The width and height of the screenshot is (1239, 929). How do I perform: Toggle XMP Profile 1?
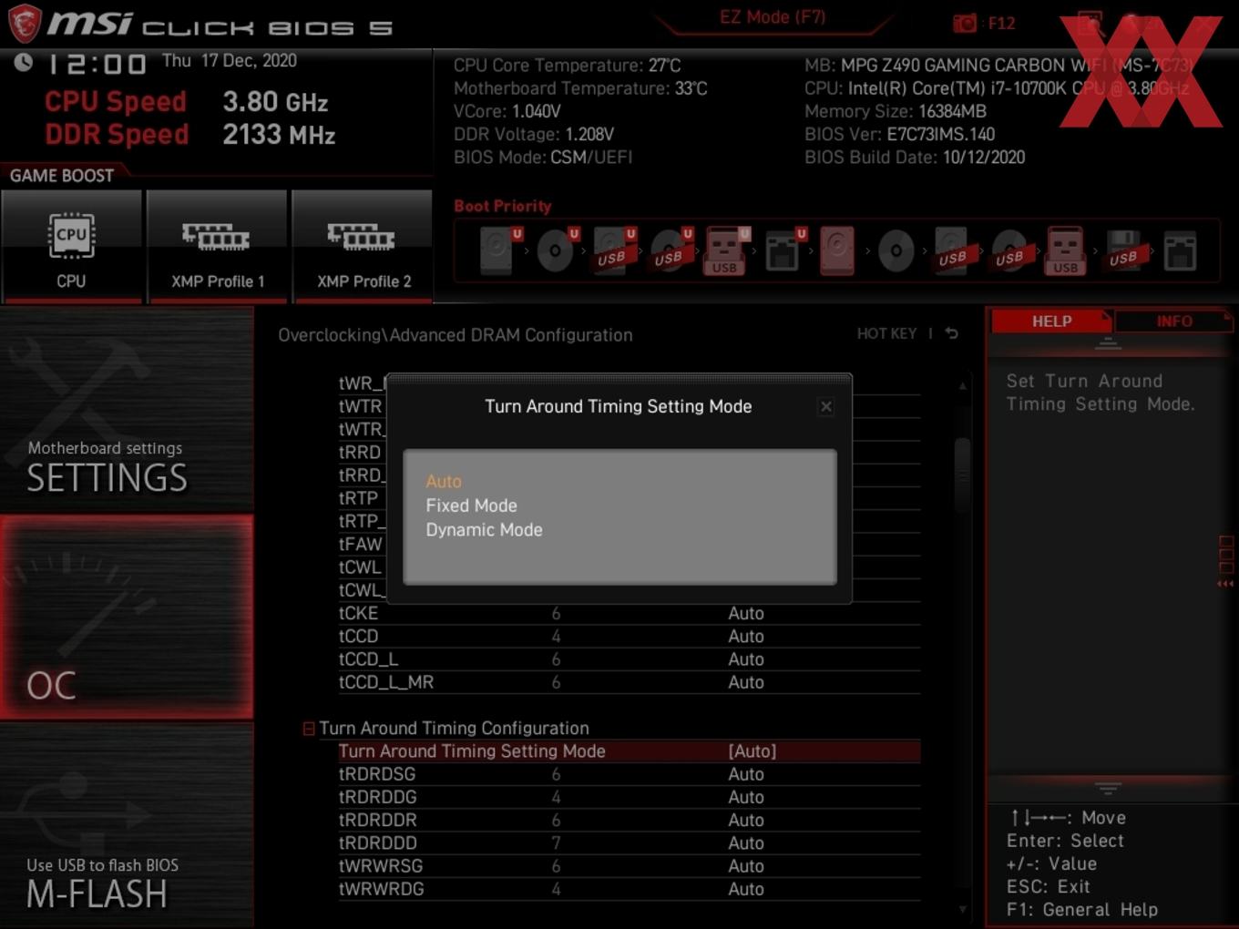pyautogui.click(x=217, y=246)
